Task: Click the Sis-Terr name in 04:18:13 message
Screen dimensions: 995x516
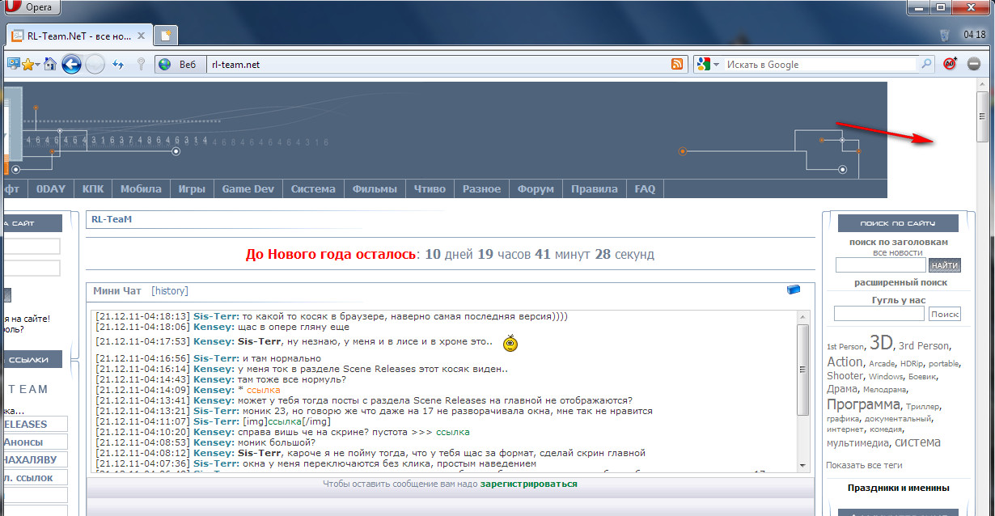Action: (x=216, y=316)
